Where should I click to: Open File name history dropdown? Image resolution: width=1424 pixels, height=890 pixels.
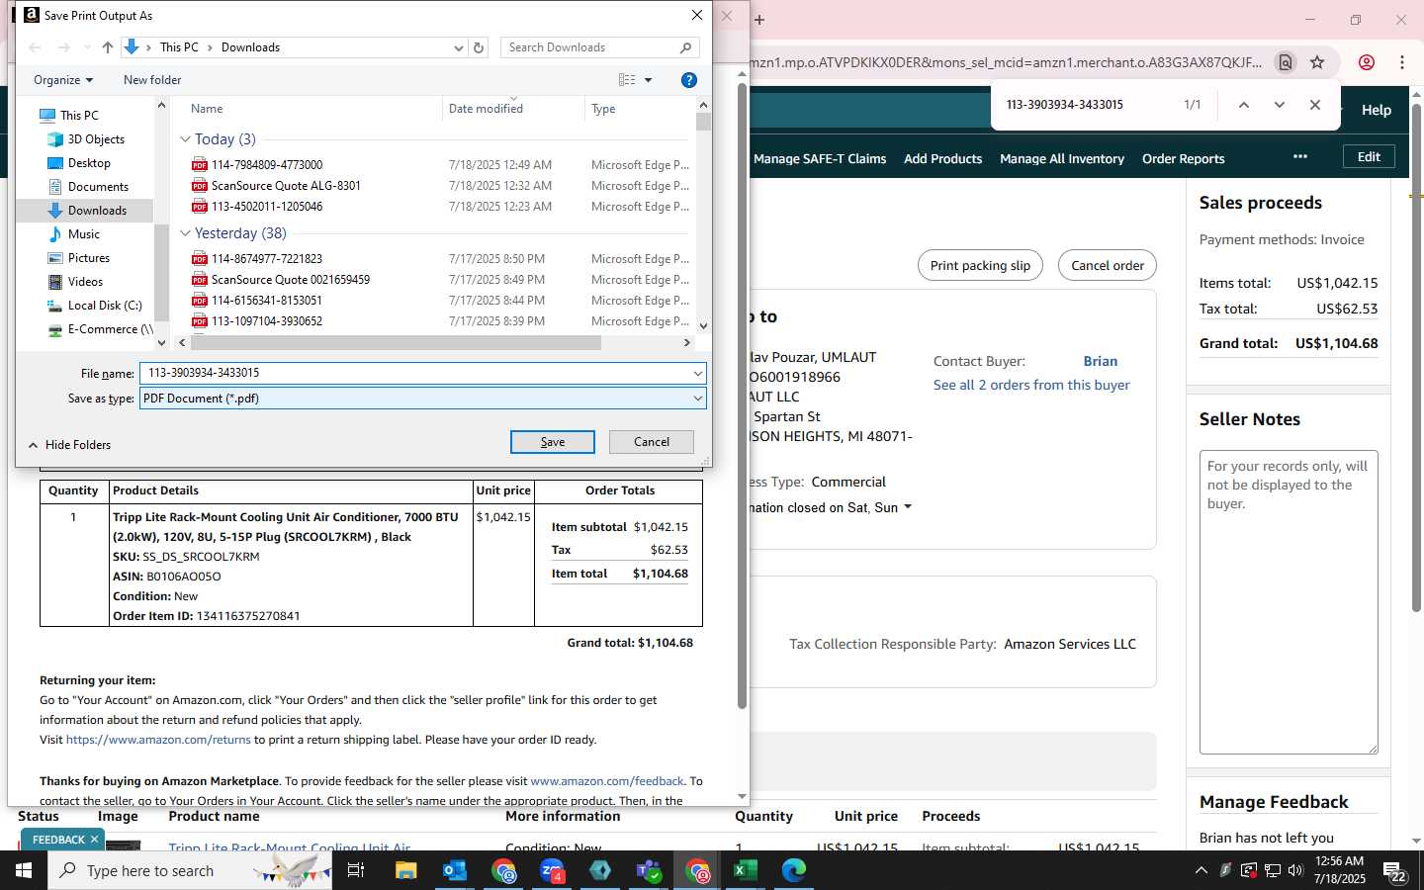click(x=697, y=374)
